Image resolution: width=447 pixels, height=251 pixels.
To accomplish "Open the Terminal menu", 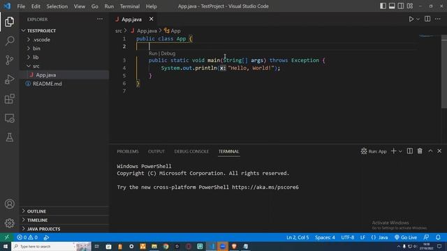I will click(130, 6).
